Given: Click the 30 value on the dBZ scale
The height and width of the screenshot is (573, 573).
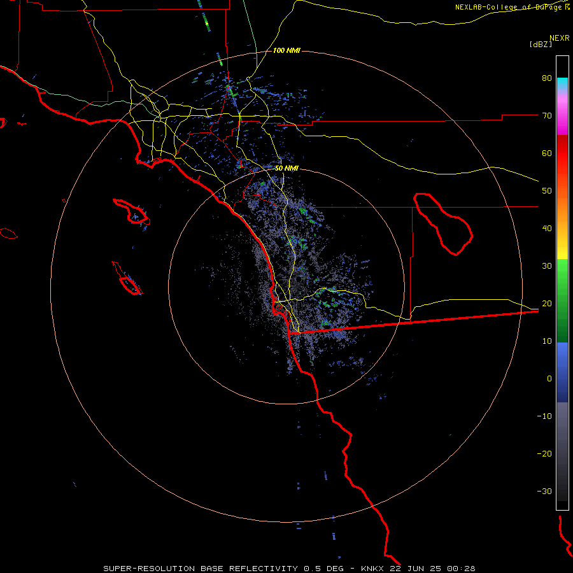Looking at the screenshot, I should coord(547,266).
